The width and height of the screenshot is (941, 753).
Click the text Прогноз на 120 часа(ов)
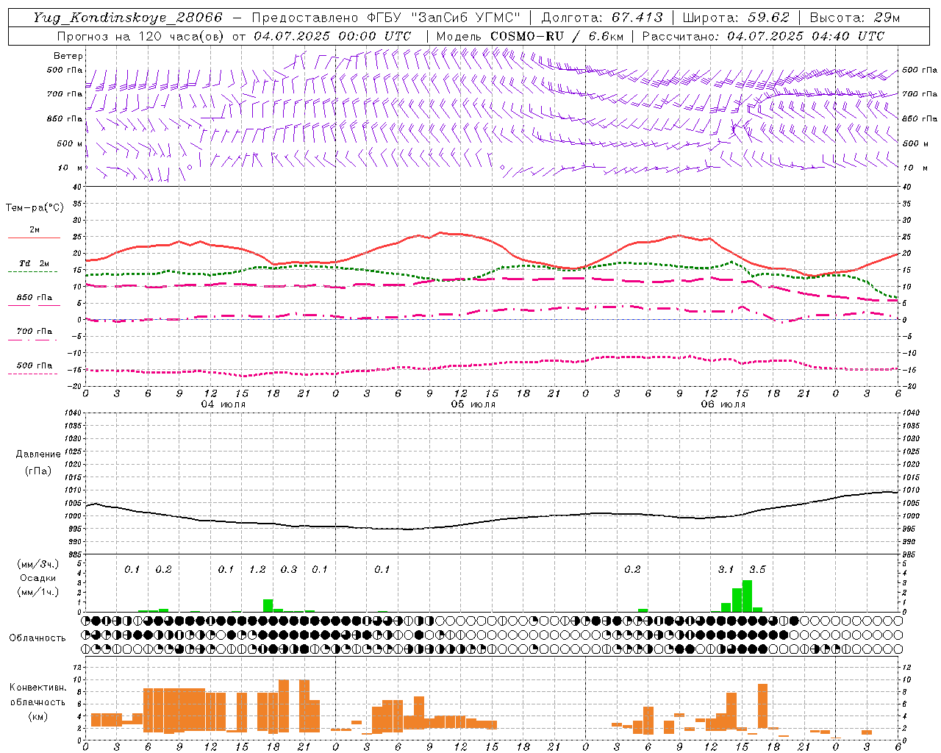coord(141,36)
